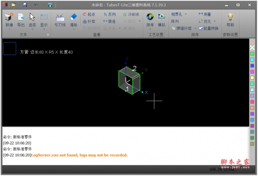
Task: Select the 微连 micro-joint tool
Action: click(109, 22)
